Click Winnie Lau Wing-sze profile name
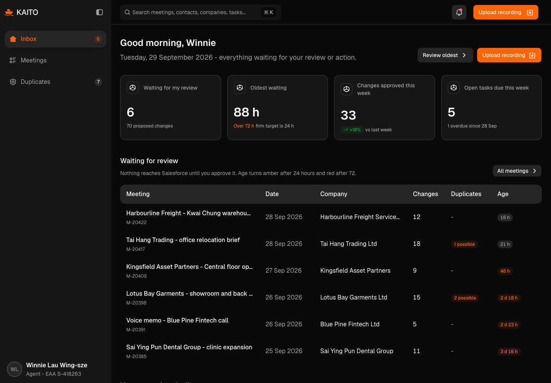The image size is (551, 383). point(57,365)
